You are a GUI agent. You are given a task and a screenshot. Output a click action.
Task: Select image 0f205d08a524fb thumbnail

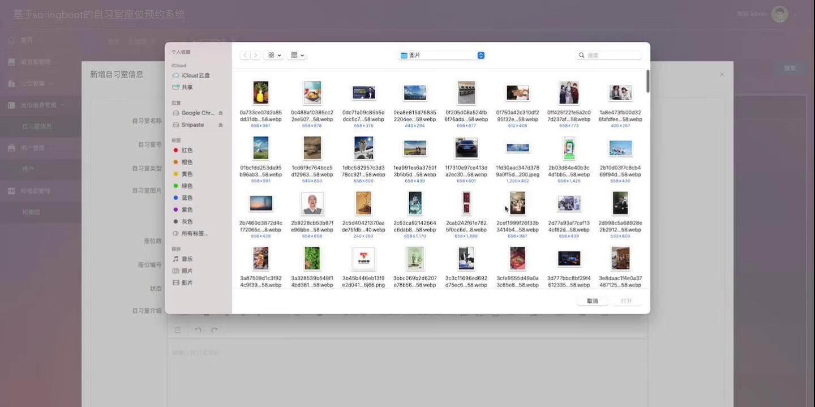point(466,93)
